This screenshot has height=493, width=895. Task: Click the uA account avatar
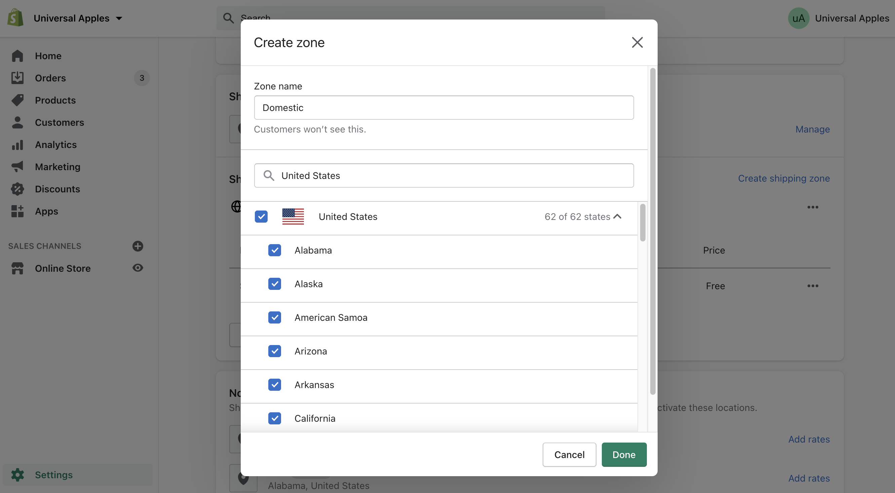[x=799, y=18]
